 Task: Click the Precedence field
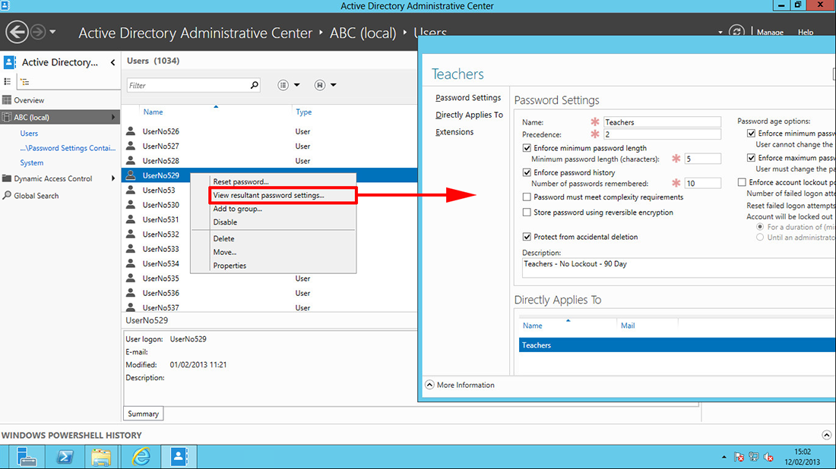point(662,134)
